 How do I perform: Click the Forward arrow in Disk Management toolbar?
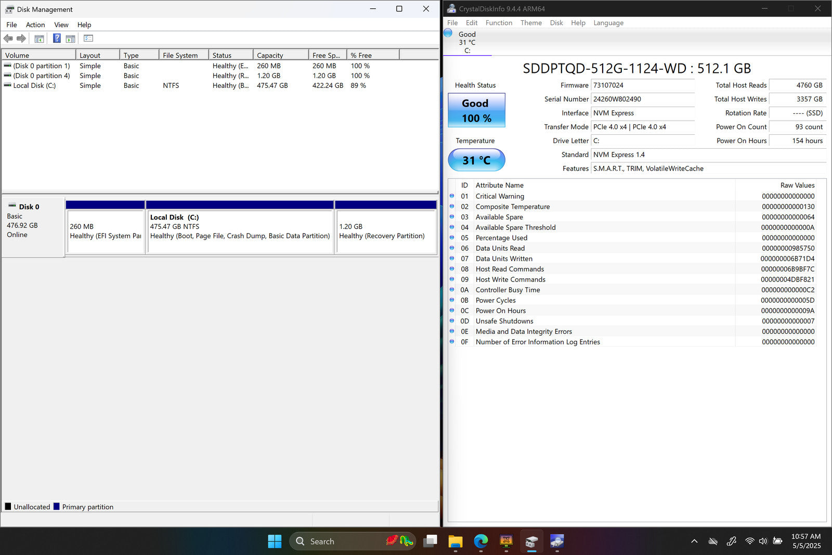point(21,38)
